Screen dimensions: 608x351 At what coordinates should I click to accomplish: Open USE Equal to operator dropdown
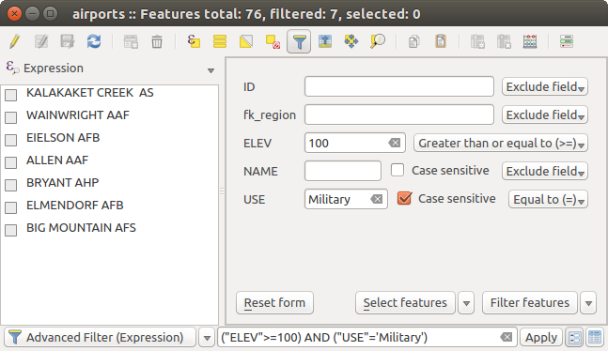click(x=548, y=200)
